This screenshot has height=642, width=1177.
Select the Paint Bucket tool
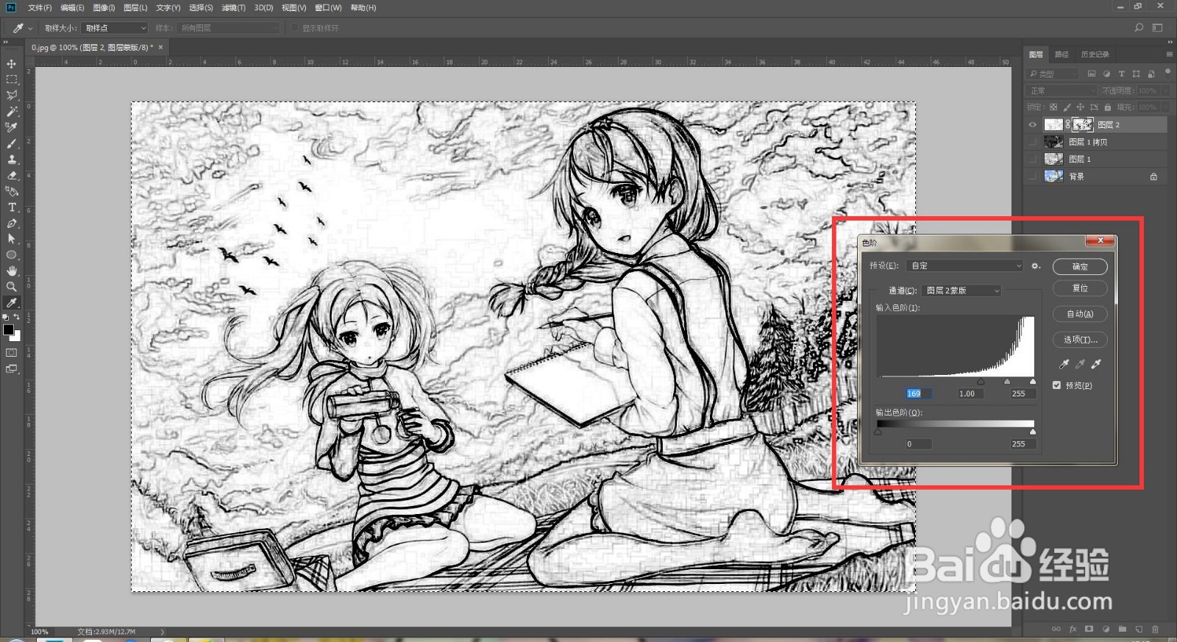pos(12,191)
